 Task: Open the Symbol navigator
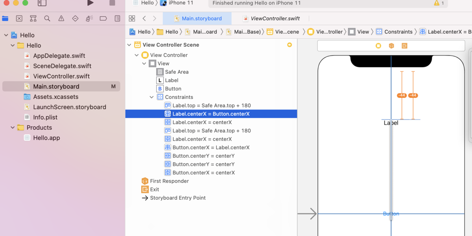click(33, 18)
